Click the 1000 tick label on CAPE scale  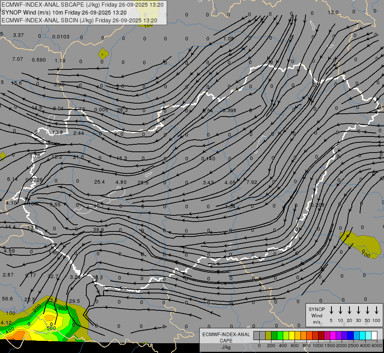318,346
